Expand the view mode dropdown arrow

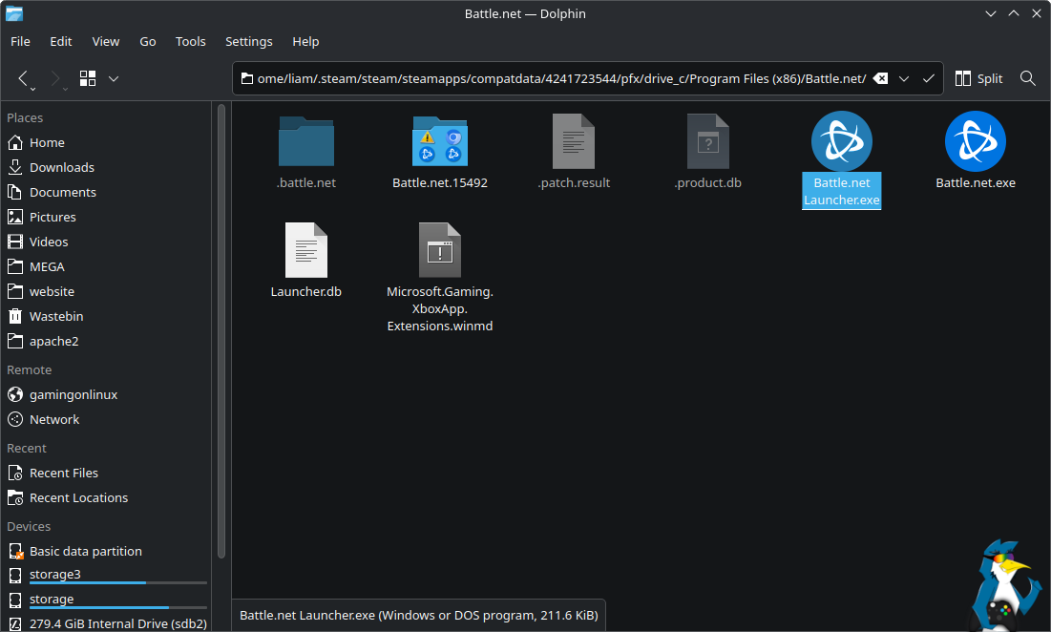point(114,78)
